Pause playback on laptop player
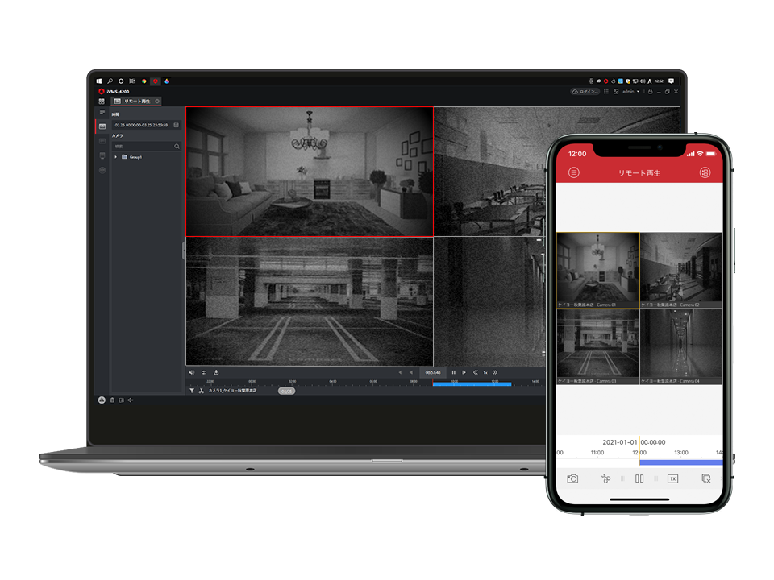 coord(454,372)
